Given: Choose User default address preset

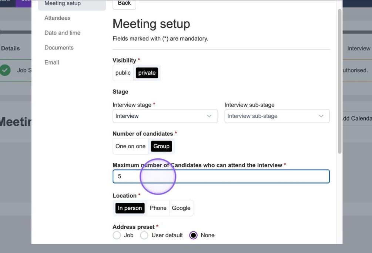Looking at the screenshot, I should point(144,235).
